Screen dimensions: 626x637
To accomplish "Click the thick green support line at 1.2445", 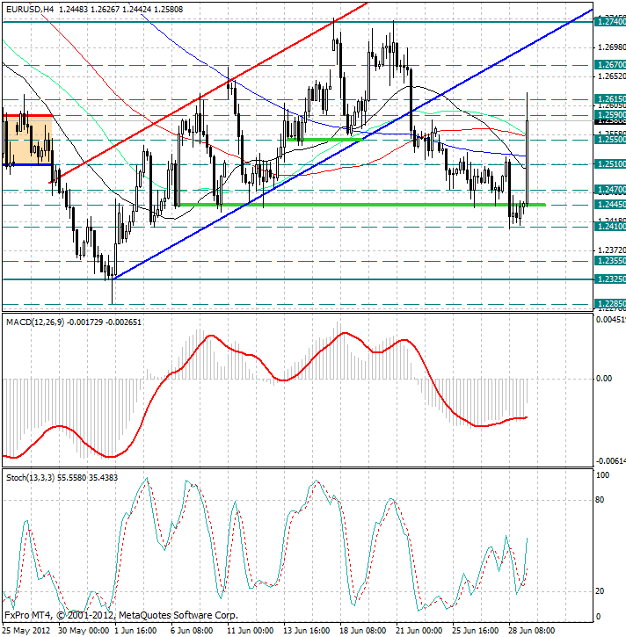I will (352, 205).
